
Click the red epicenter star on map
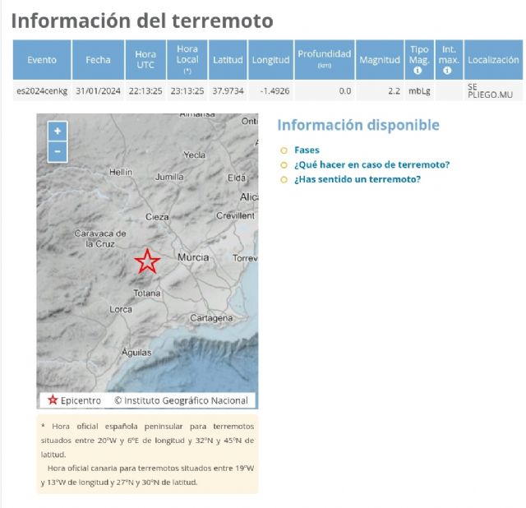[147, 261]
